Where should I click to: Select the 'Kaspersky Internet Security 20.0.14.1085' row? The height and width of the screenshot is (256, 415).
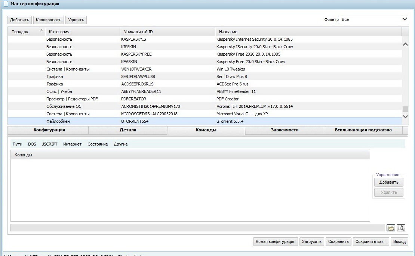(205, 39)
